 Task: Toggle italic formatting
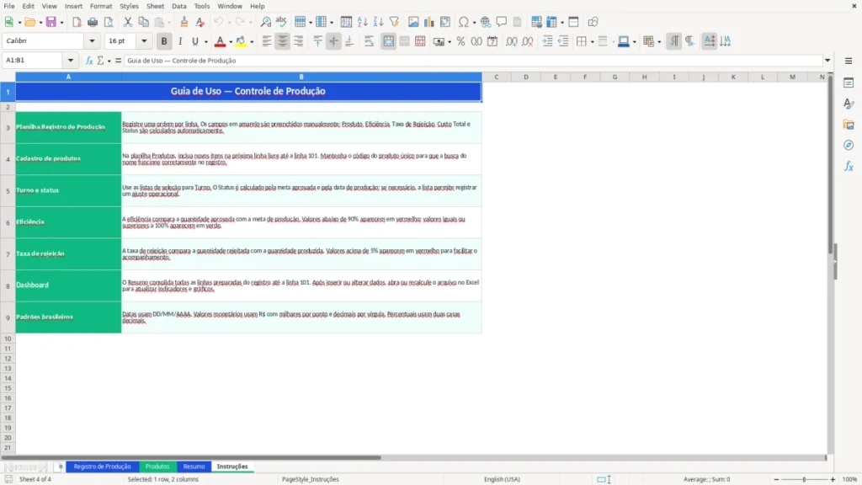pos(180,41)
